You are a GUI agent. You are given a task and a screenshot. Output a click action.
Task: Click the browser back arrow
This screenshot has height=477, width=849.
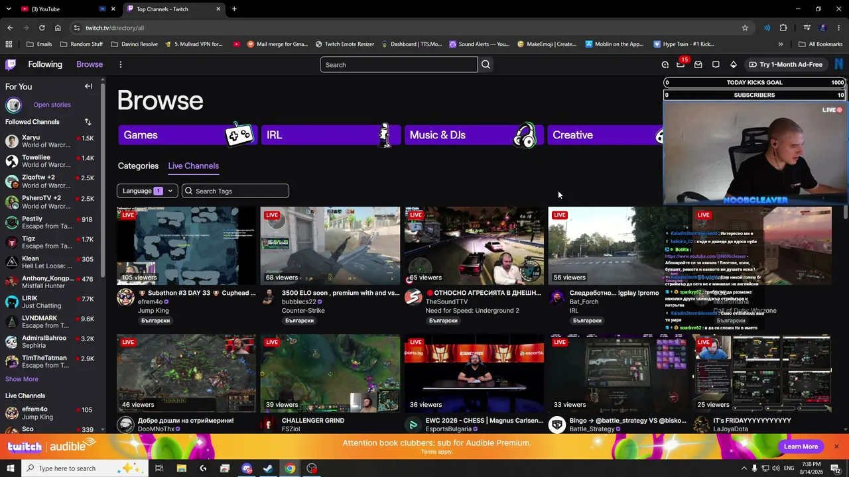(x=10, y=28)
